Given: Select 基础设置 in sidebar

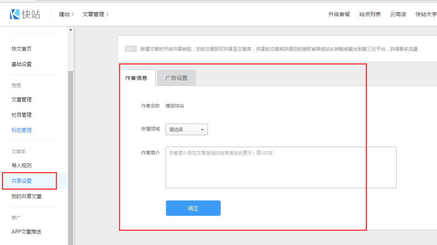Looking at the screenshot, I should click(x=22, y=64).
